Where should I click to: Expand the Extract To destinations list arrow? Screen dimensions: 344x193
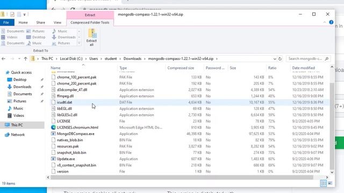(79, 43)
